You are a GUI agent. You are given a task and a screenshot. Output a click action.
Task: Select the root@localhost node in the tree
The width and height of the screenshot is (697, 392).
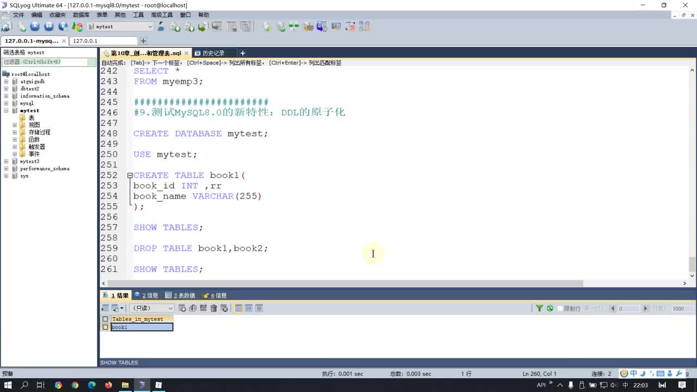(x=30, y=74)
